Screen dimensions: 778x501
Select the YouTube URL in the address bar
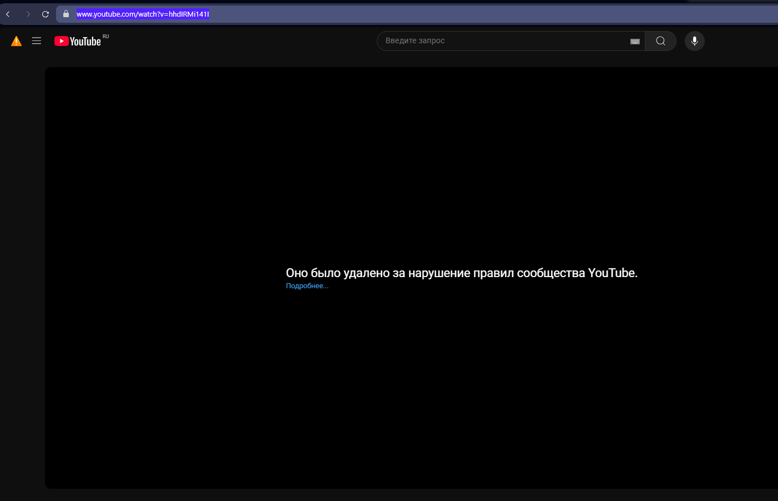143,14
